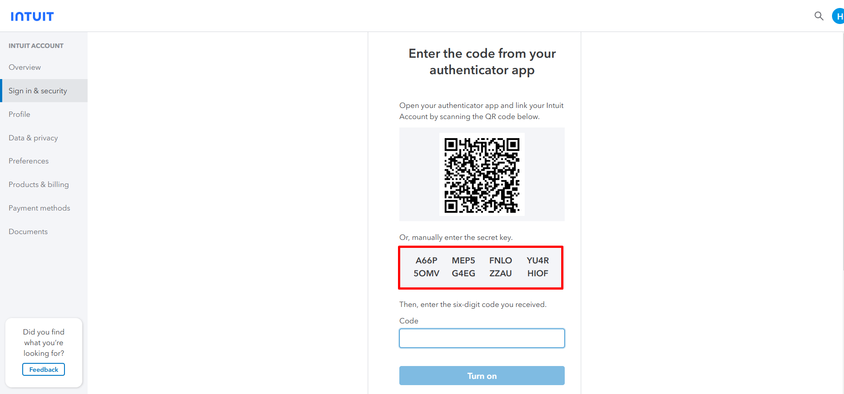This screenshot has height=394, width=844.
Task: Click the secret key A66P segment
Action: tap(426, 261)
